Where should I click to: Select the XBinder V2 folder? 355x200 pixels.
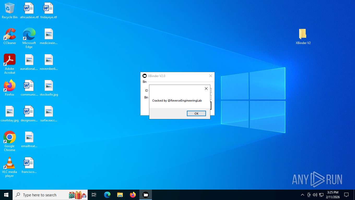(303, 36)
